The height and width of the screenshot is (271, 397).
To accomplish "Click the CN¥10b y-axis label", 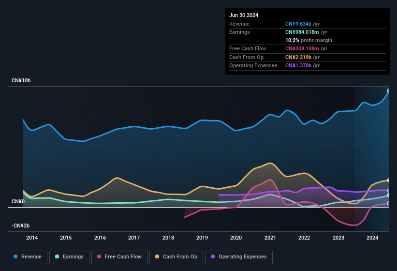I will coord(21,80).
